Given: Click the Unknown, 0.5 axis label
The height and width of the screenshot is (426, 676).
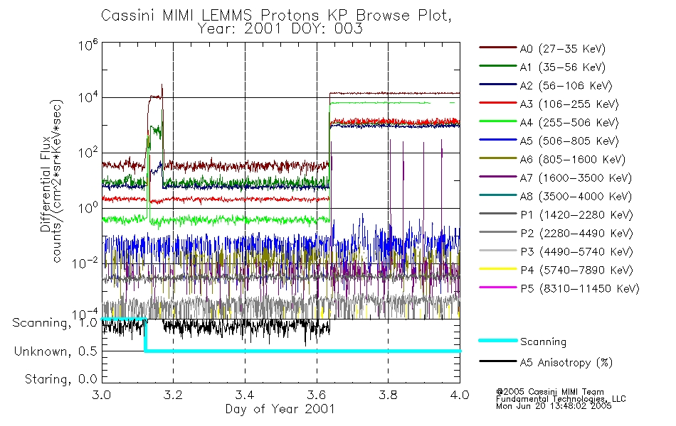Looking at the screenshot, I should (56, 351).
